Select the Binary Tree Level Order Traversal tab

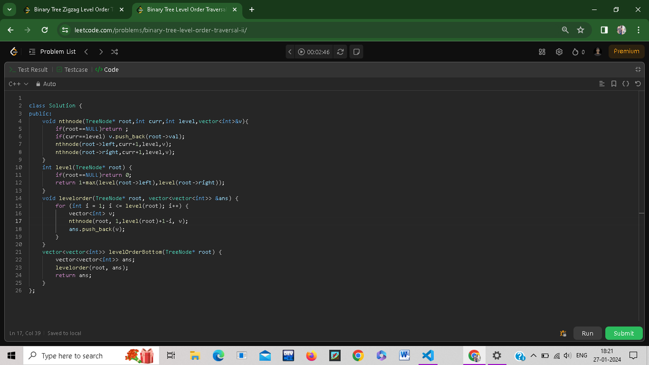[x=186, y=9]
